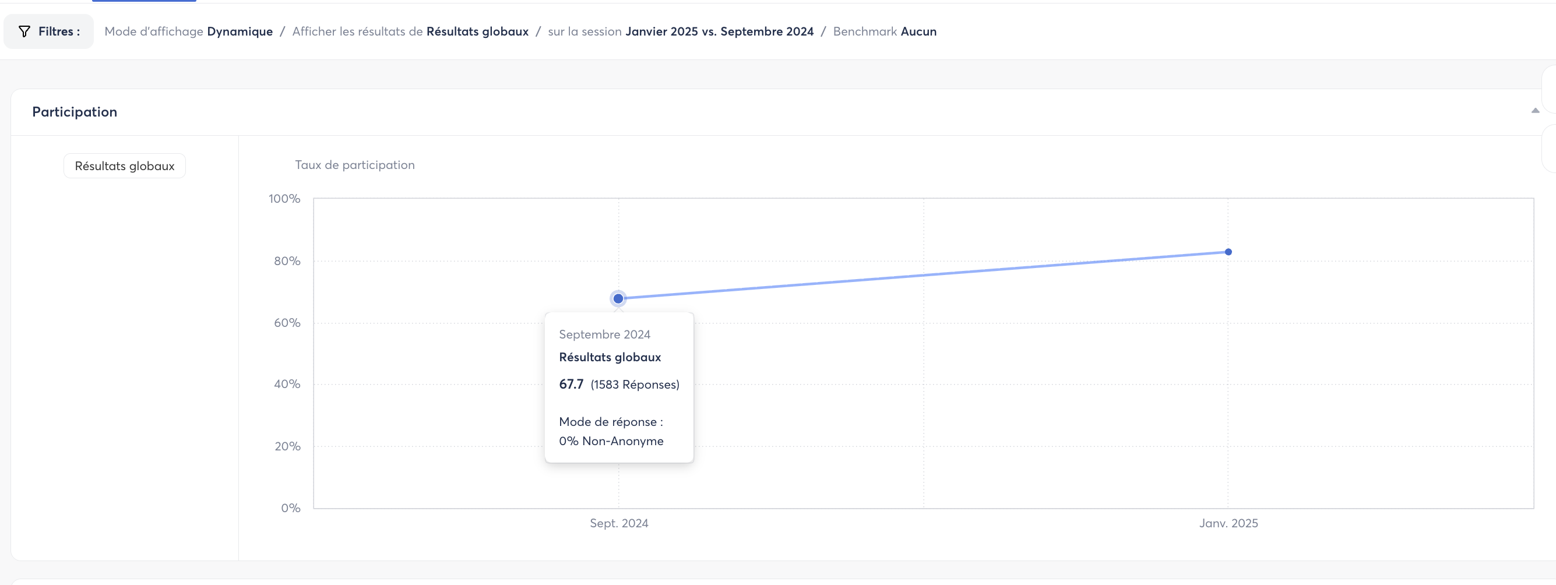Click the Janv. 2025 x-axis label
Screen dimensions: 1556x585
1228,523
